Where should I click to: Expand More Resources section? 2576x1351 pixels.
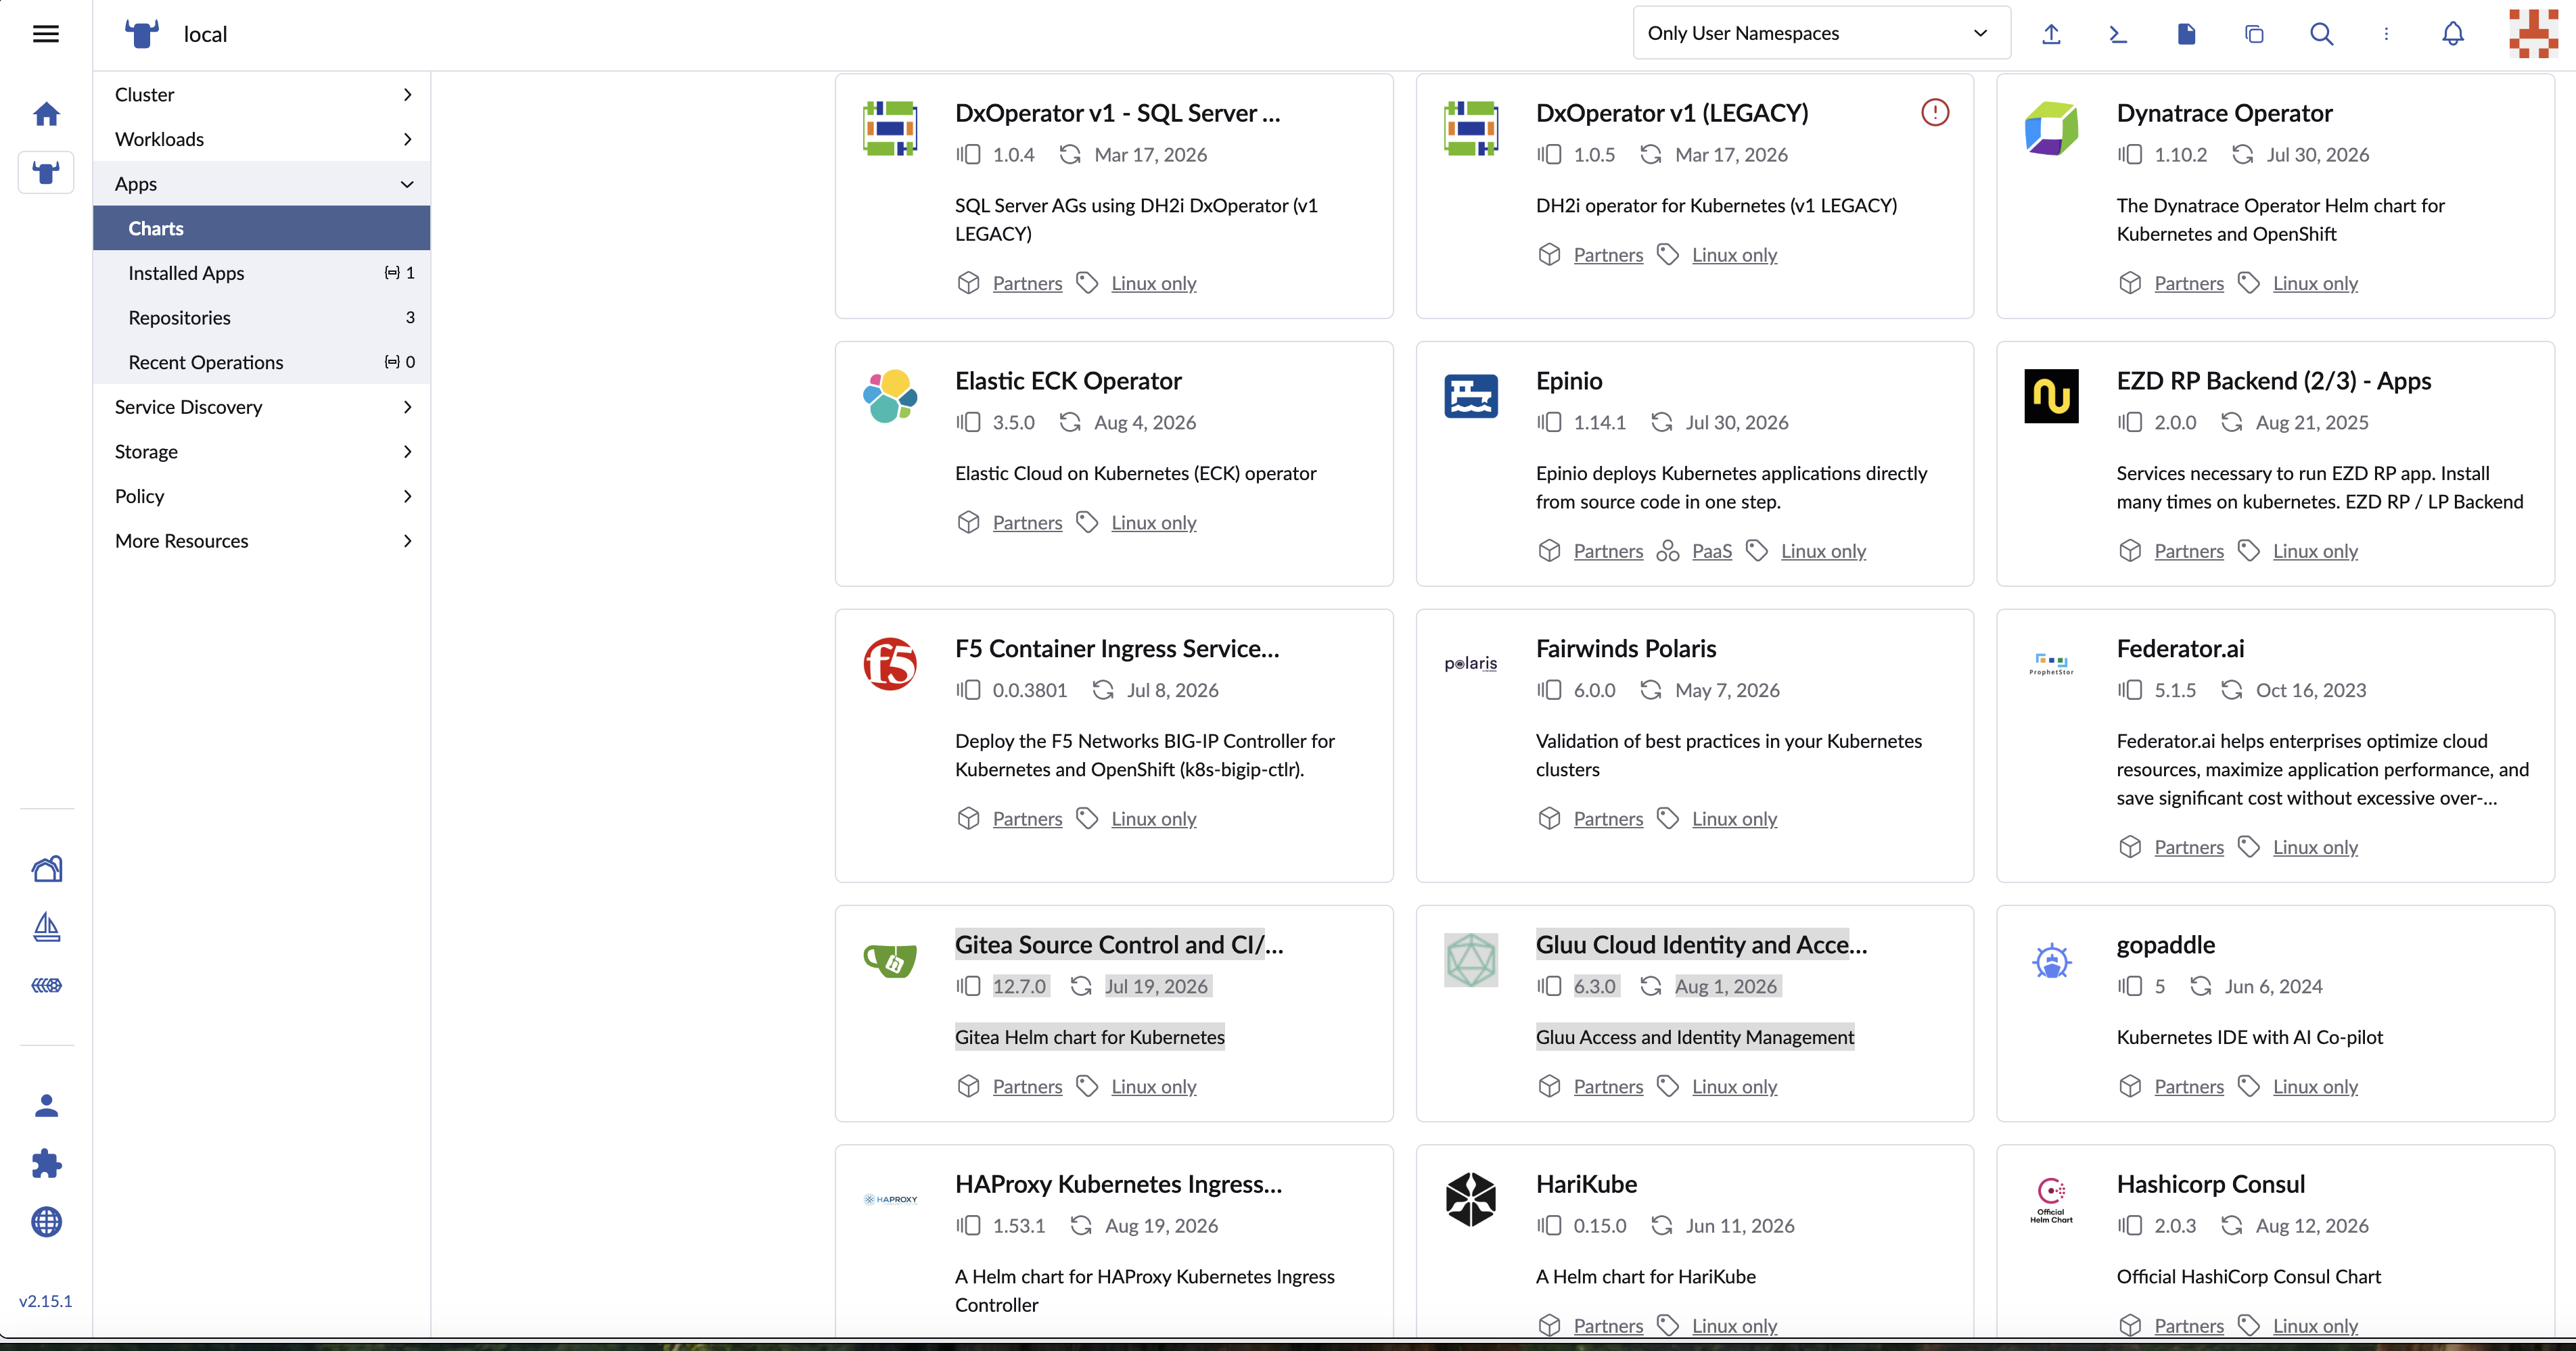point(262,540)
